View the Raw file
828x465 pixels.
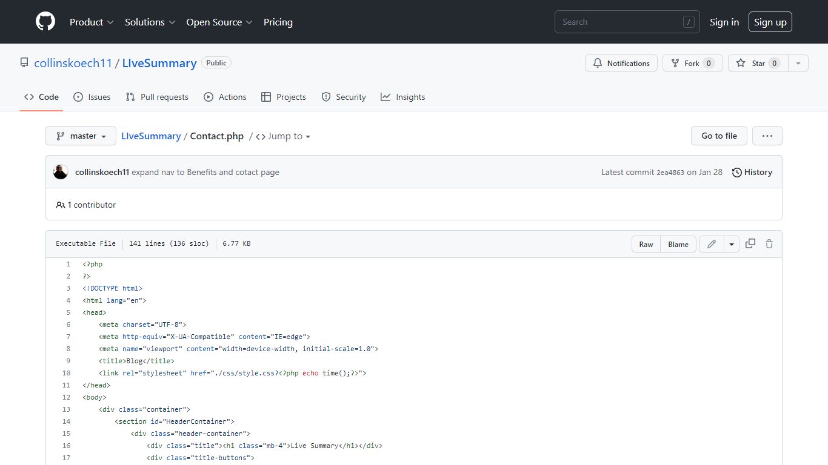[x=646, y=244]
